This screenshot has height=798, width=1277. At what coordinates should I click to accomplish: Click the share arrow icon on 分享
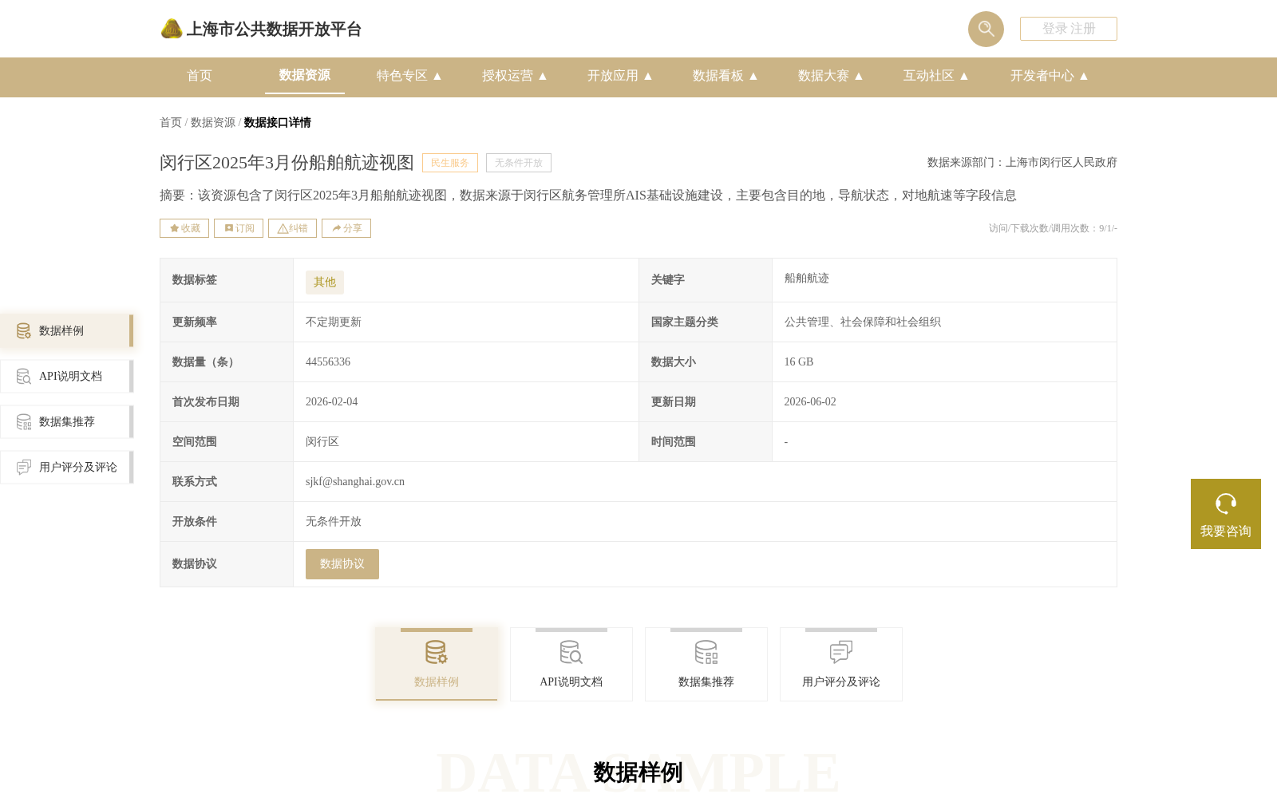pyautogui.click(x=337, y=228)
